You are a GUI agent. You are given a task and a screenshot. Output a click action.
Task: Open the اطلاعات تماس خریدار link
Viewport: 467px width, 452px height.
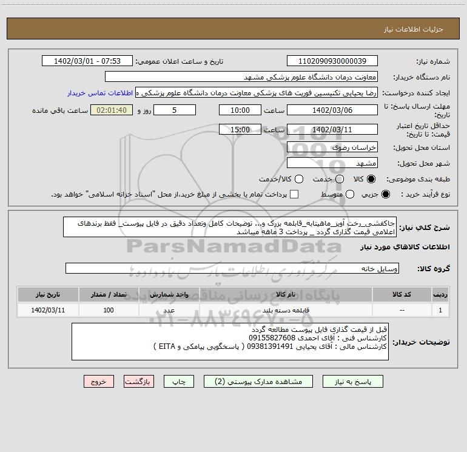(100, 93)
